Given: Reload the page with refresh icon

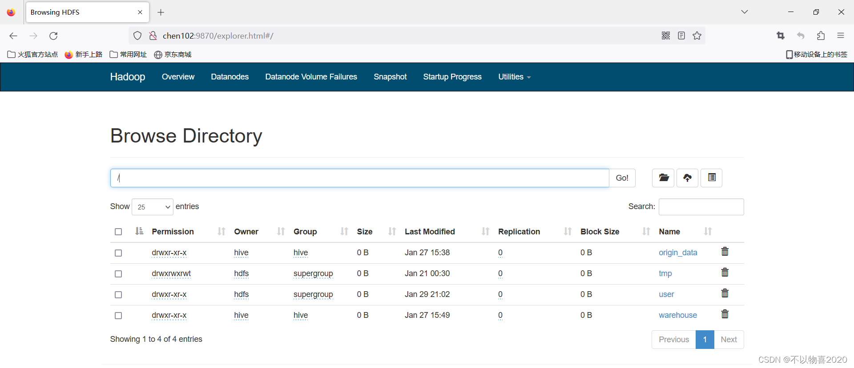Looking at the screenshot, I should [x=53, y=36].
